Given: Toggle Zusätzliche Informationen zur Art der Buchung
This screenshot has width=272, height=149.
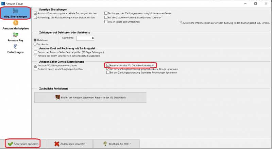Looking at the screenshot, I should 180,23.
